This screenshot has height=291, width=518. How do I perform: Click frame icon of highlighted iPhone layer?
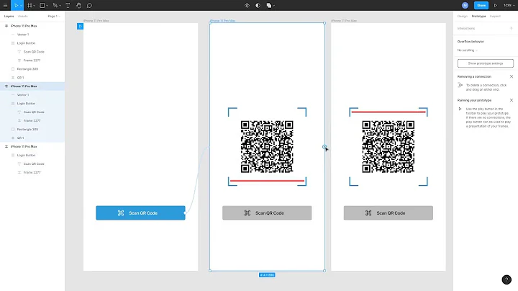pyautogui.click(x=6, y=86)
